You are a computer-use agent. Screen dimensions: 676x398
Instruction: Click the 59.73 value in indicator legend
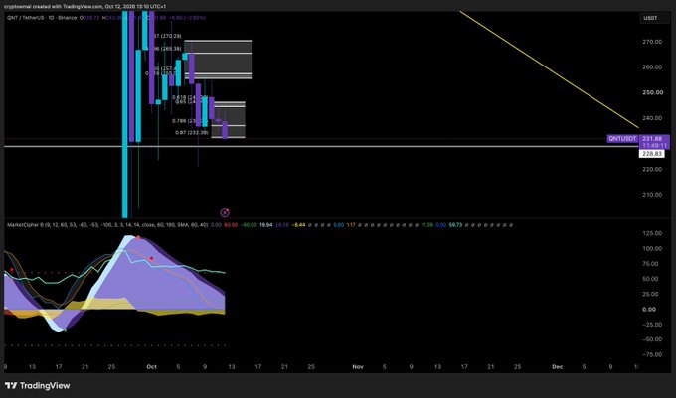(x=455, y=225)
